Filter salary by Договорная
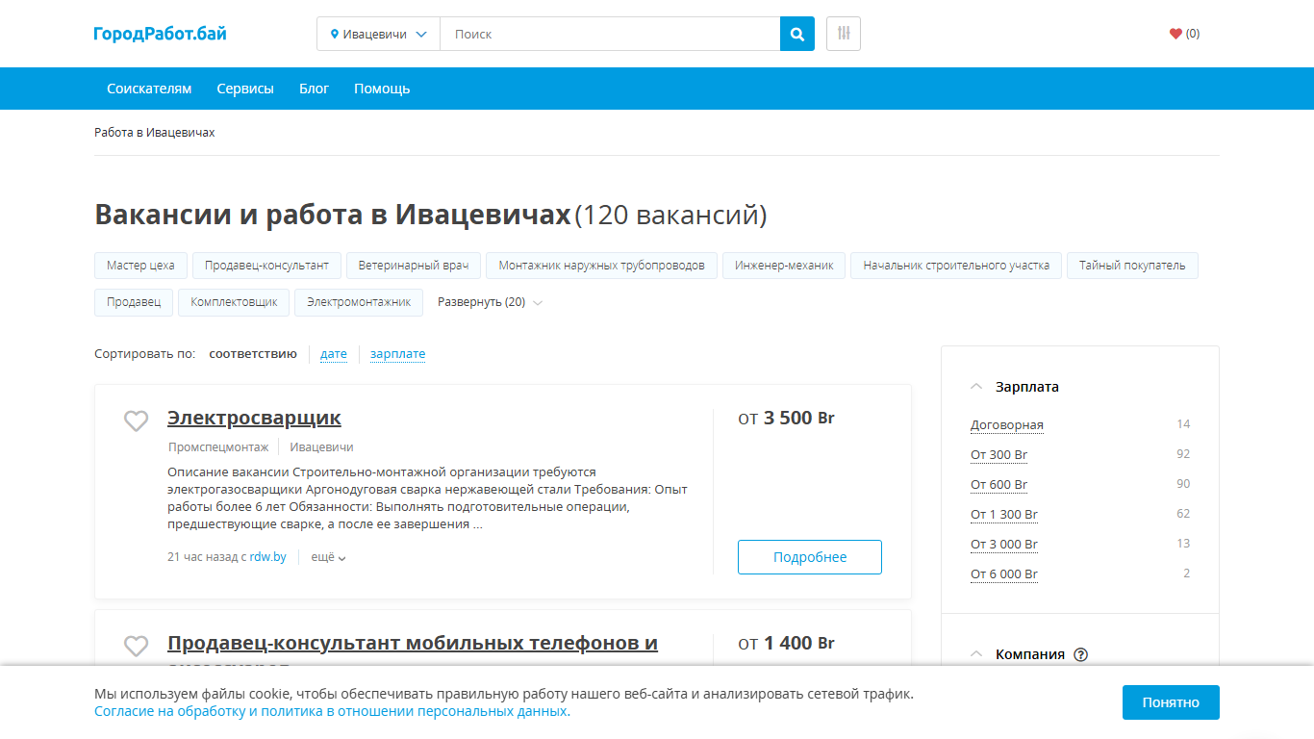Viewport: 1314px width, 739px height. pos(1007,425)
